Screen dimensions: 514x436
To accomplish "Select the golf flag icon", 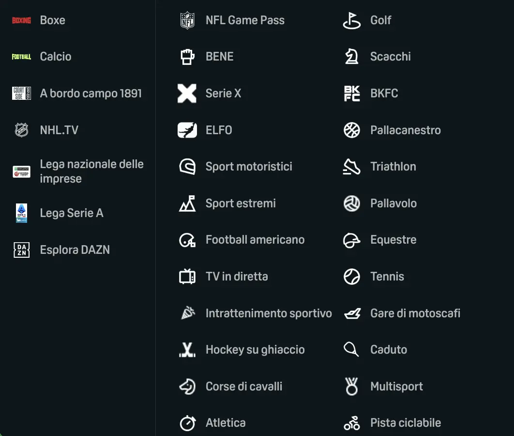I will click(352, 20).
